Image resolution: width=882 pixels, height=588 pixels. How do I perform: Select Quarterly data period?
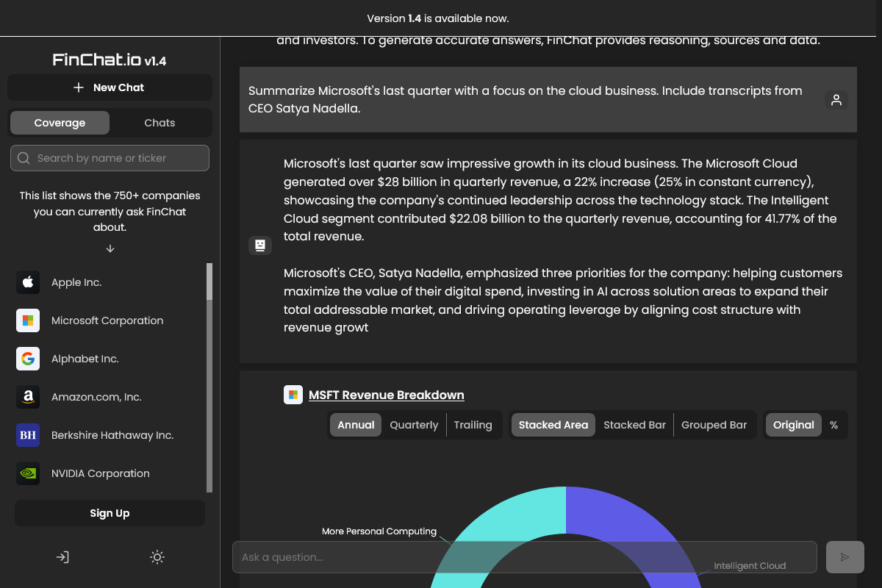click(x=414, y=425)
